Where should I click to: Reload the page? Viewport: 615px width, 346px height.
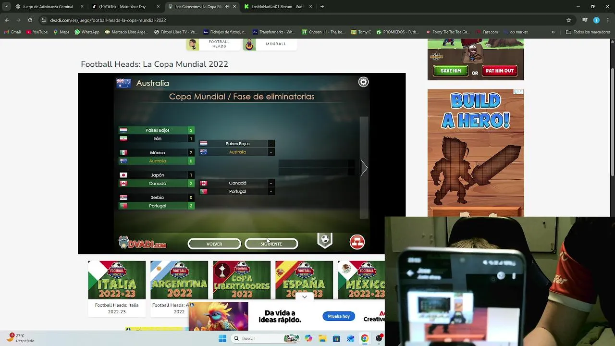pos(30,20)
